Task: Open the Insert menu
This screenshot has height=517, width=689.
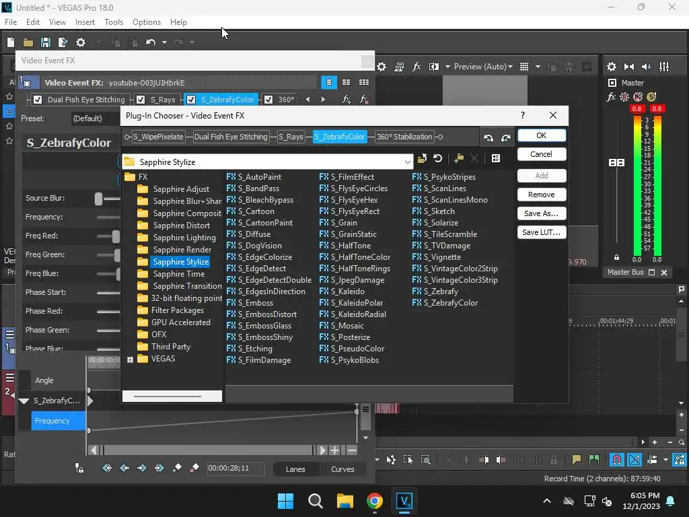Action: point(85,22)
